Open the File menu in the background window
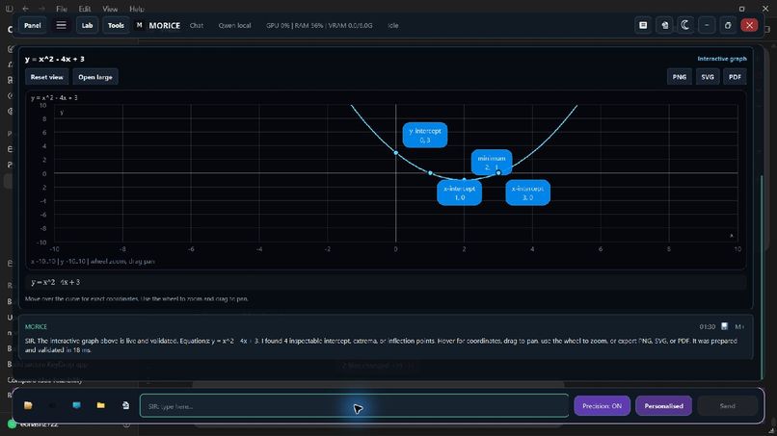 click(x=62, y=9)
